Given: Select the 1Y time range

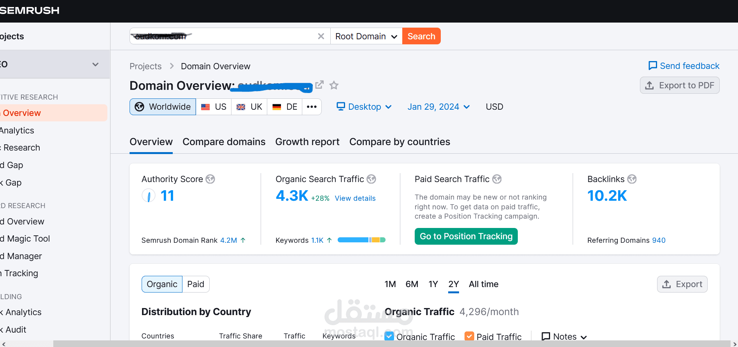Looking at the screenshot, I should coord(433,284).
